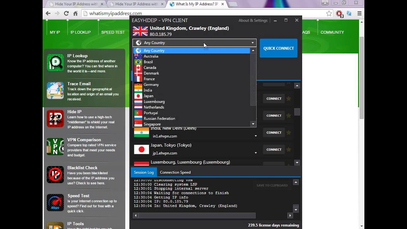Click the IP Tools sidebar link
This screenshot has height=229, width=407.
76,224
